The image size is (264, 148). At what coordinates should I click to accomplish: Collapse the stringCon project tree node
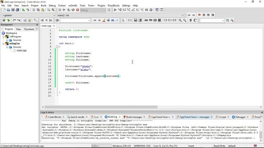[x=3, y=44]
